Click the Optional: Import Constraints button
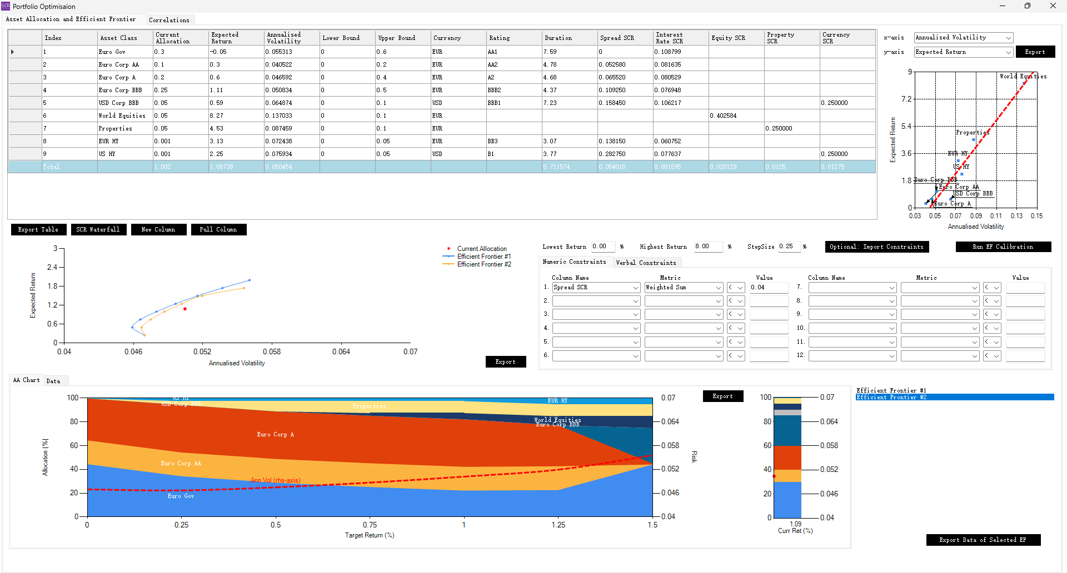 coord(876,247)
